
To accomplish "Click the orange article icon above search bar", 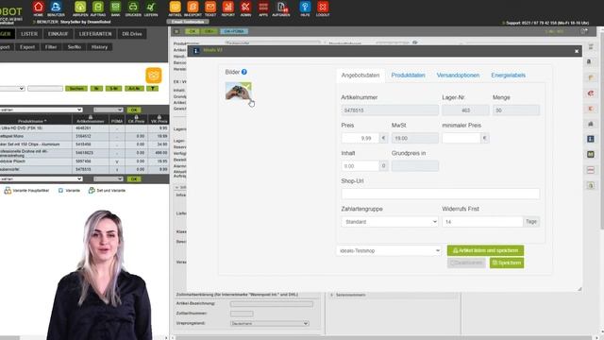I will click(153, 76).
